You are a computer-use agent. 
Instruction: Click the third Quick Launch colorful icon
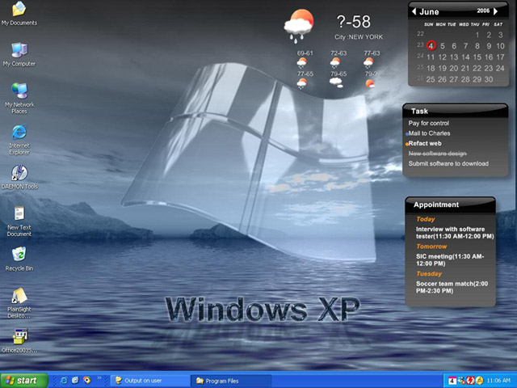coord(86,381)
